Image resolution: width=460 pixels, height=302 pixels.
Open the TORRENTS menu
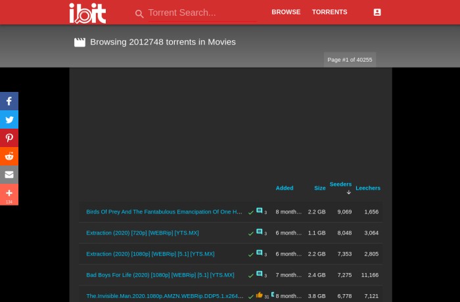[329, 12]
